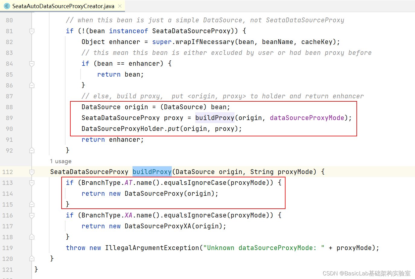This screenshot has width=415, height=279.
Task: Click the throw keyword on line 119
Action: (75, 248)
